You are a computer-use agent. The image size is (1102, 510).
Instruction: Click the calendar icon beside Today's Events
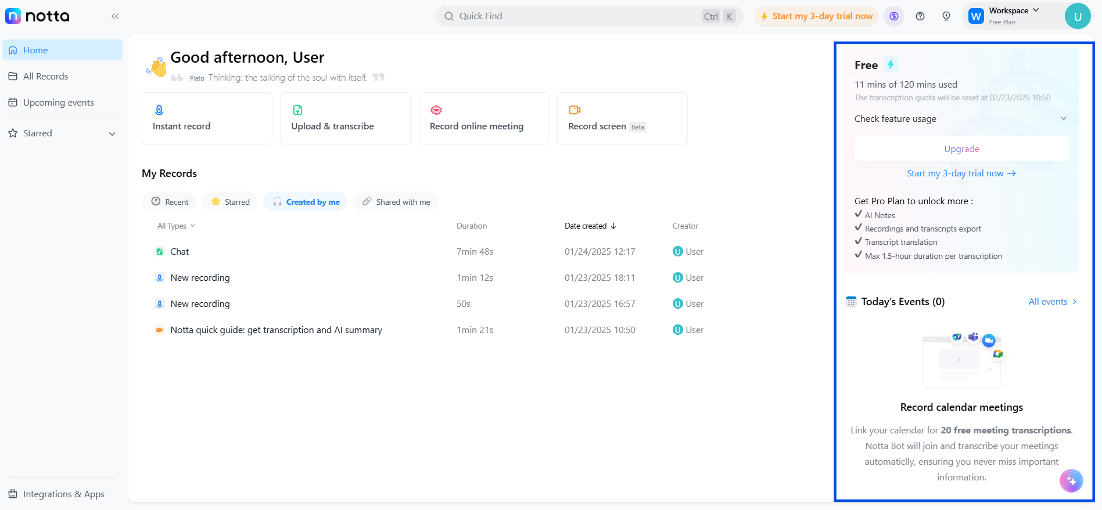coord(851,302)
